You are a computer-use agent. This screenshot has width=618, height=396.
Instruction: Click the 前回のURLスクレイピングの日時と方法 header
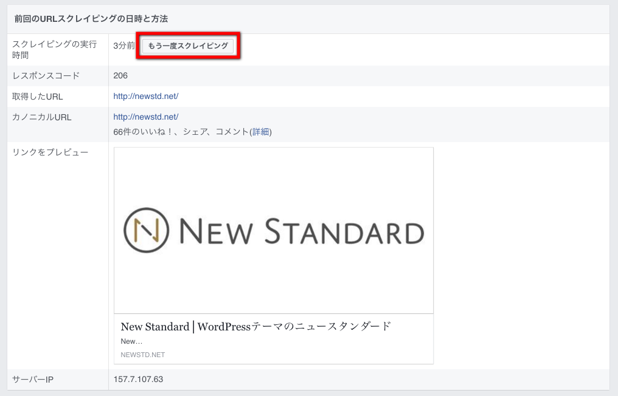(x=91, y=19)
